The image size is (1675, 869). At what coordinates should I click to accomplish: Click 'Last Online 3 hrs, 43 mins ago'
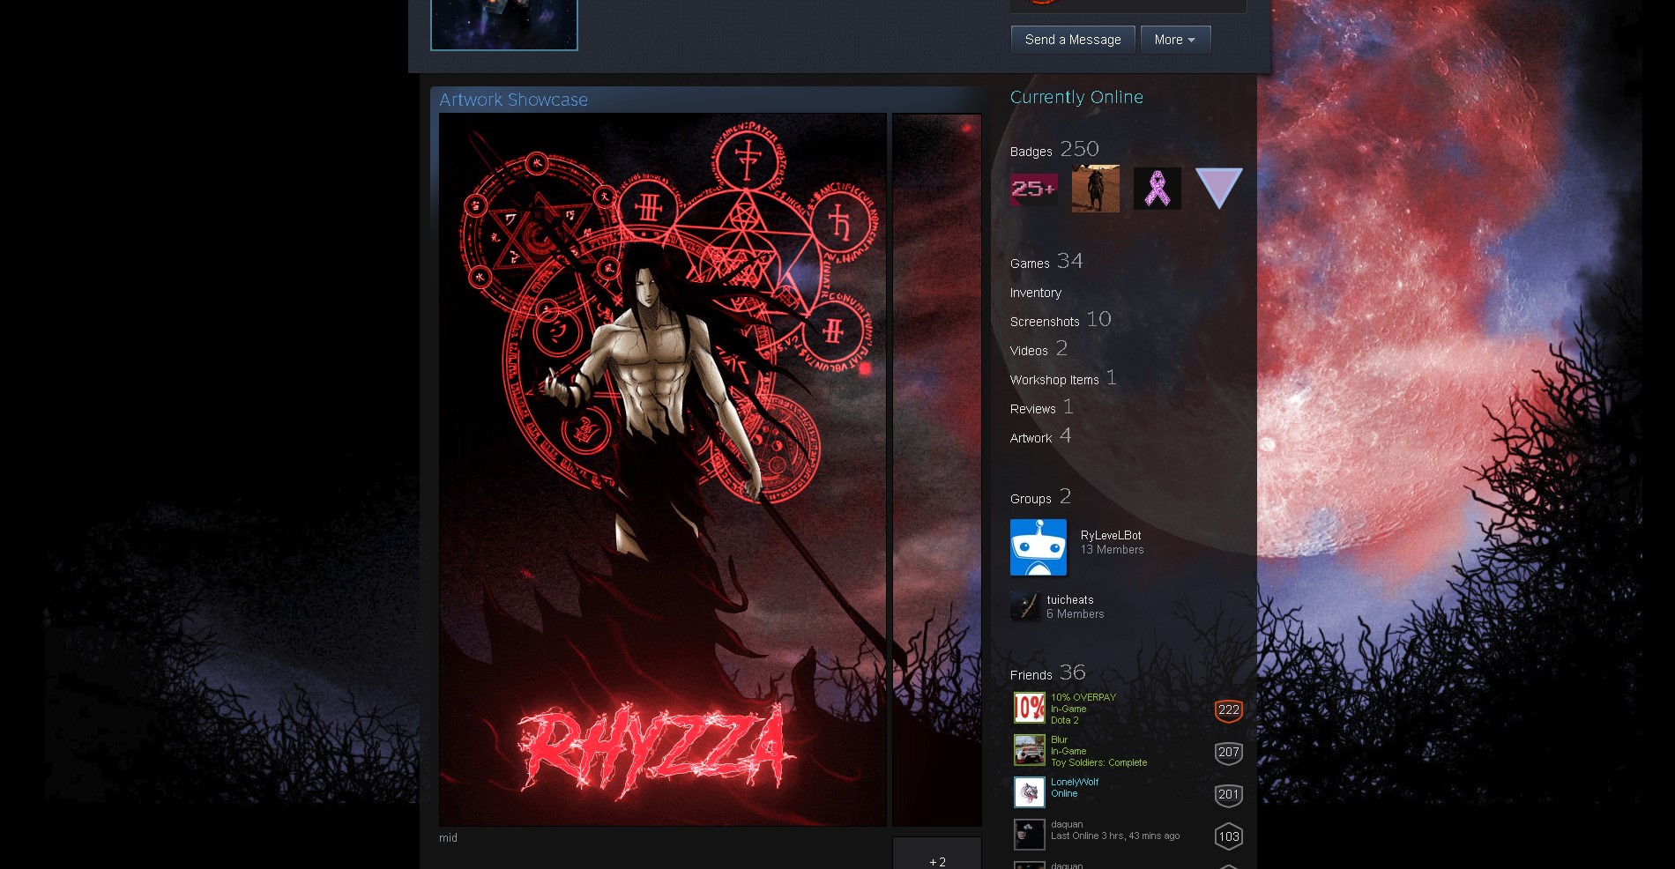pyautogui.click(x=1115, y=836)
